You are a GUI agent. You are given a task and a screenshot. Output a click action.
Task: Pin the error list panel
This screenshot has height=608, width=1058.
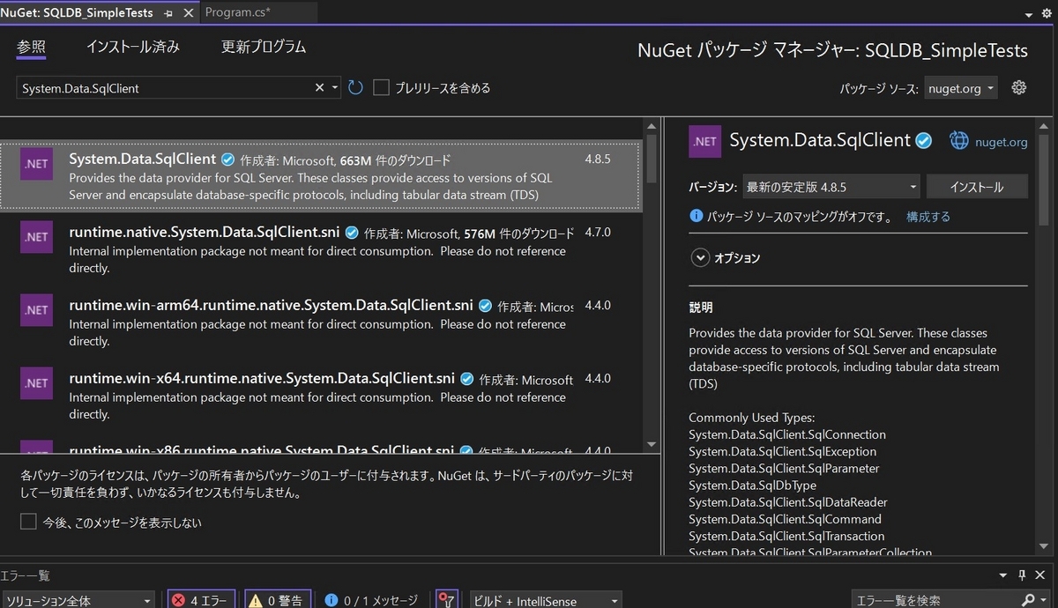coord(1023,575)
